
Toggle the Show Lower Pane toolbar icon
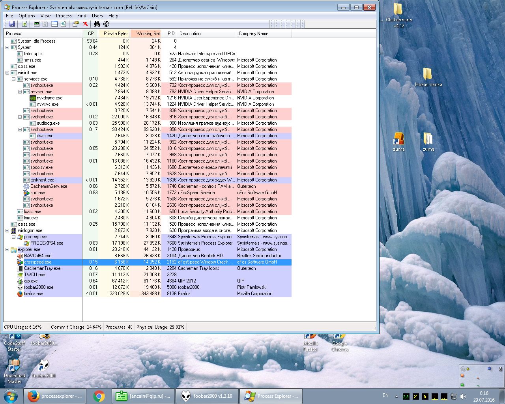54,24
